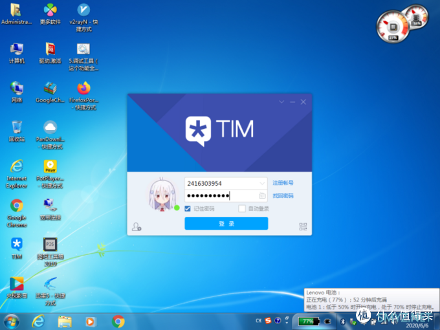Click the white-haired avatar in TIM login

(x=162, y=195)
